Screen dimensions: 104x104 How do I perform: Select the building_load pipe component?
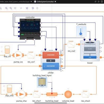52,94
